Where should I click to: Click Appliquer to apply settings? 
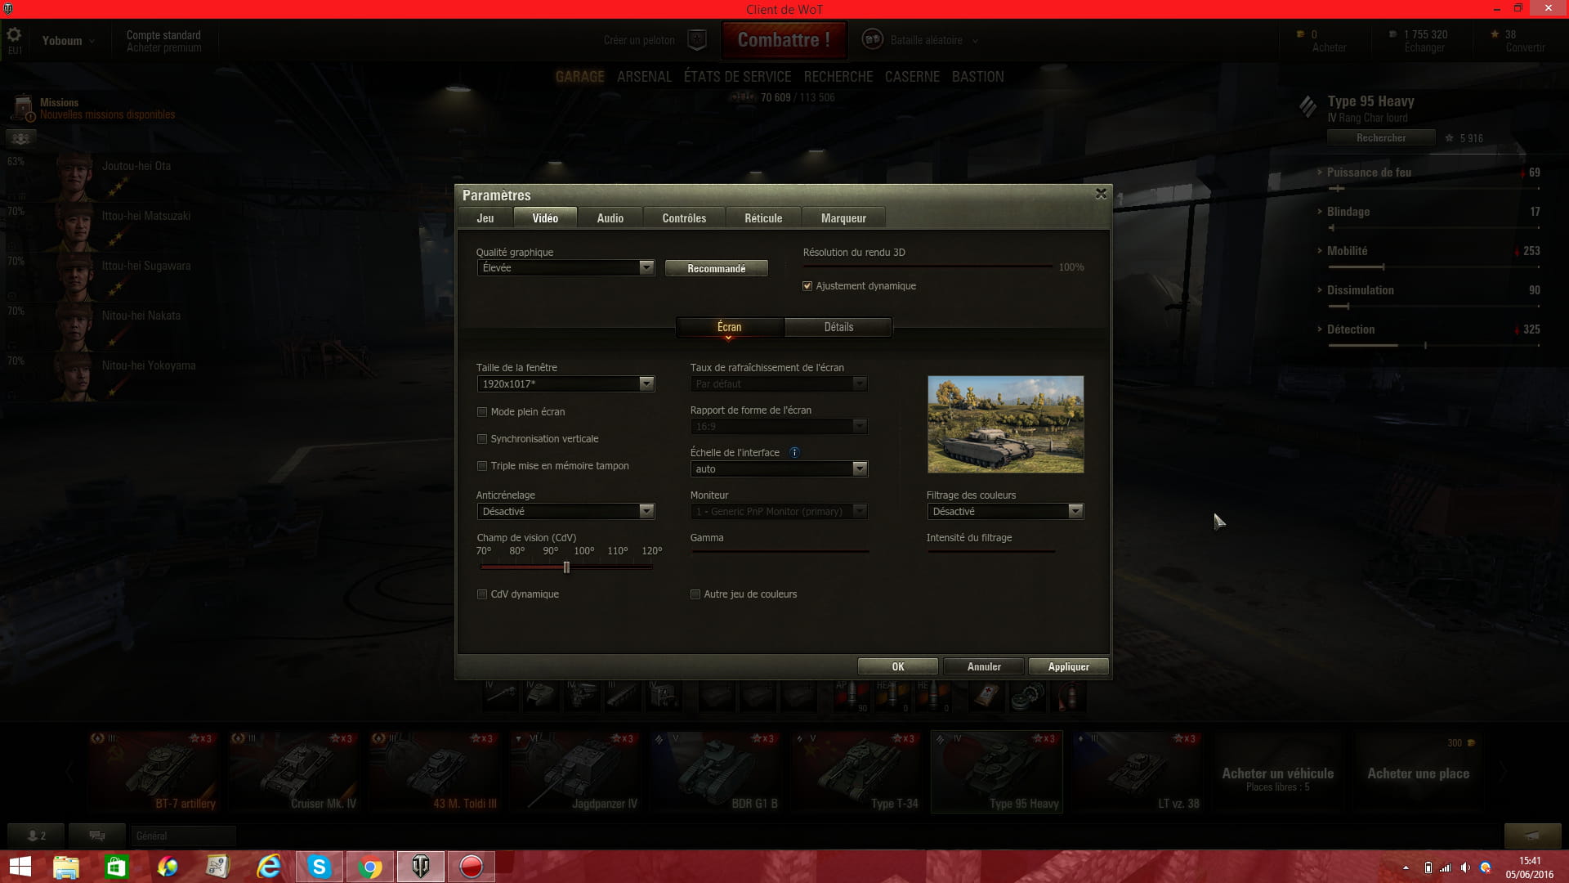tap(1069, 667)
